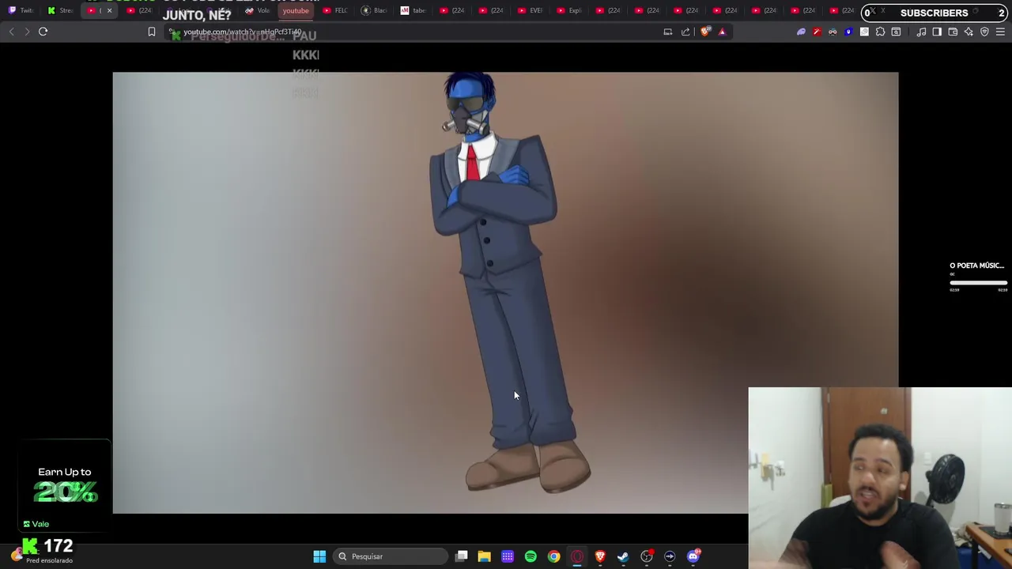Bookmark this page with the bookmark icon
This screenshot has height=569, width=1012.
152,32
